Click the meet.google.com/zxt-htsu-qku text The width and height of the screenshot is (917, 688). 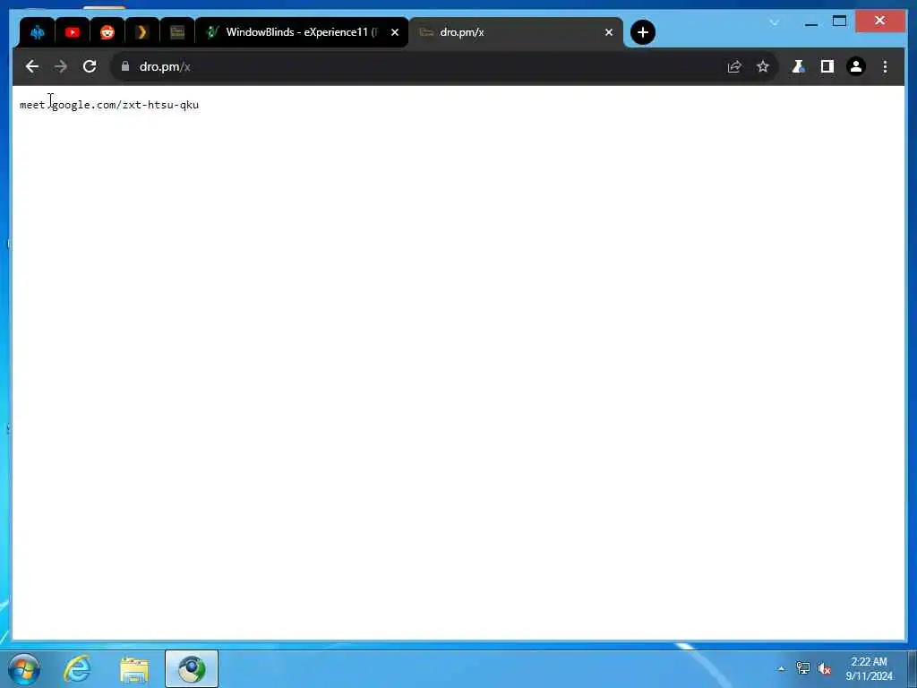tap(109, 105)
